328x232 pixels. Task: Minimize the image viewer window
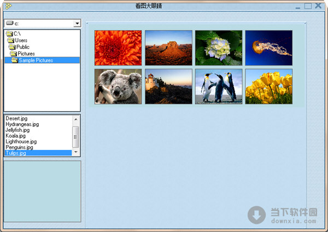click(298, 7)
